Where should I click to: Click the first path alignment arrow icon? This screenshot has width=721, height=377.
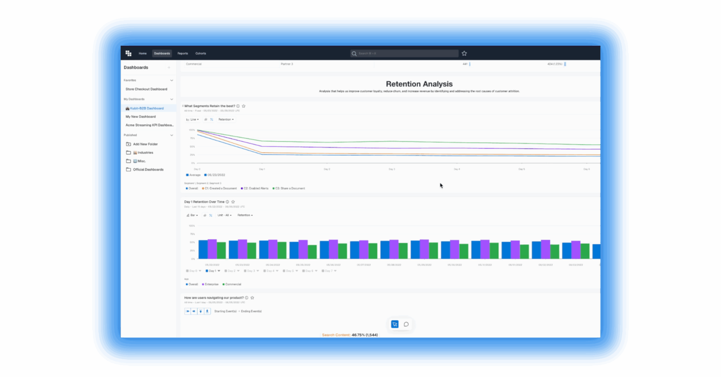[x=188, y=311]
